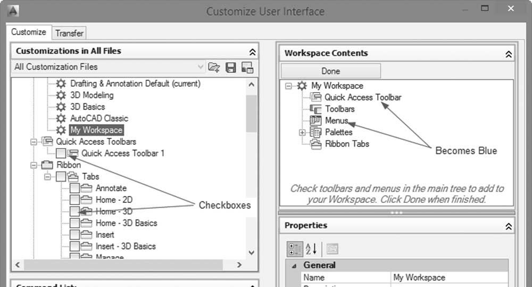
Task: Click the Home - 2D folder icon
Action: 87,200
